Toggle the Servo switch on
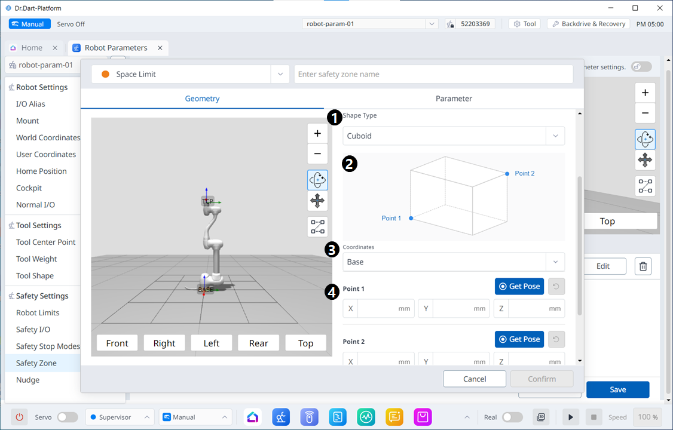This screenshot has width=673, height=430. click(x=67, y=417)
